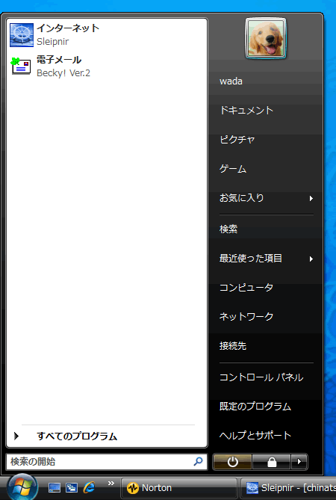Open 検索 in the Start menu
Viewport: 336px width, 500px height.
click(228, 229)
